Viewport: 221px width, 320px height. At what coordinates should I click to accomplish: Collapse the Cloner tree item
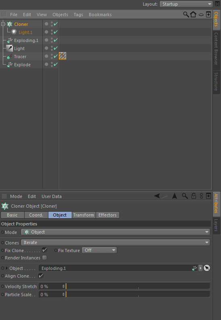[3, 24]
